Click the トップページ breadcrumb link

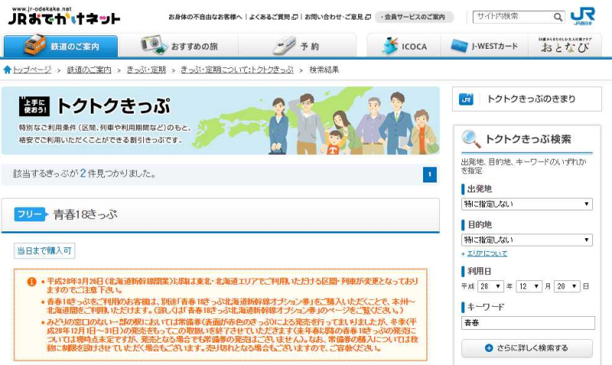click(x=32, y=69)
